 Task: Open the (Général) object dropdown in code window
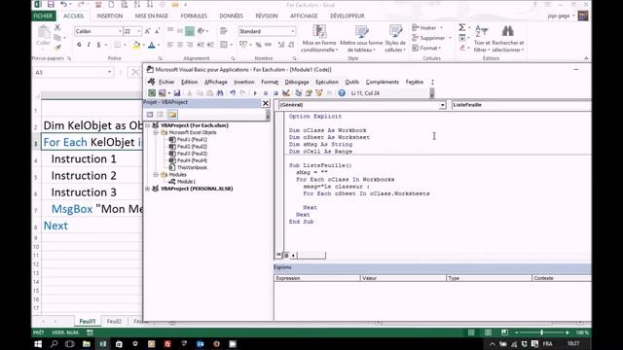point(442,105)
